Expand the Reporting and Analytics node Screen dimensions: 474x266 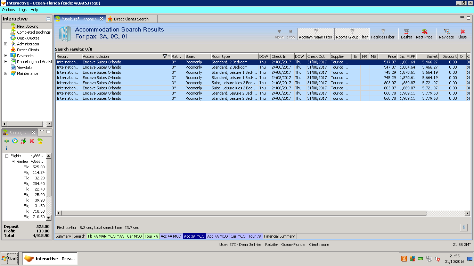6,62
